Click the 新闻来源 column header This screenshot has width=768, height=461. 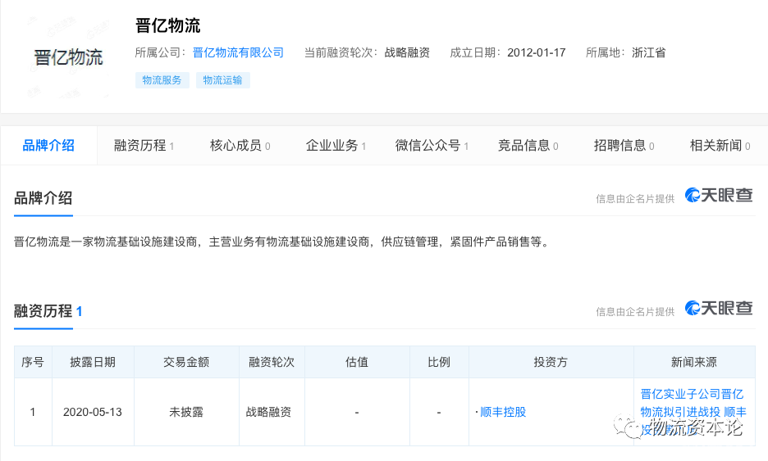(694, 362)
